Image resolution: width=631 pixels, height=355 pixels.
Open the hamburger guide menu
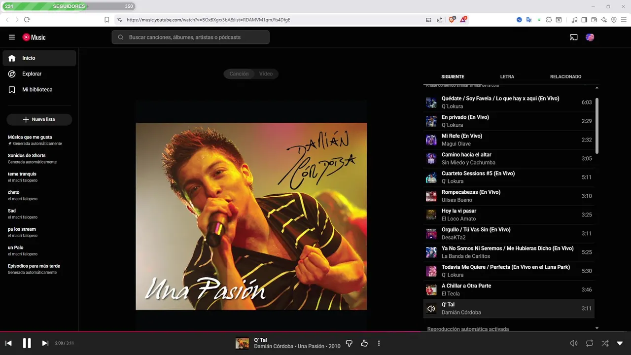[12, 37]
